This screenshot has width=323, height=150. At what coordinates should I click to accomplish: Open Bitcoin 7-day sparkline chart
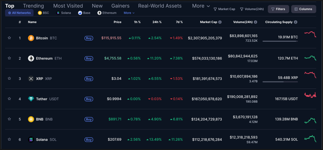coord(310,34)
